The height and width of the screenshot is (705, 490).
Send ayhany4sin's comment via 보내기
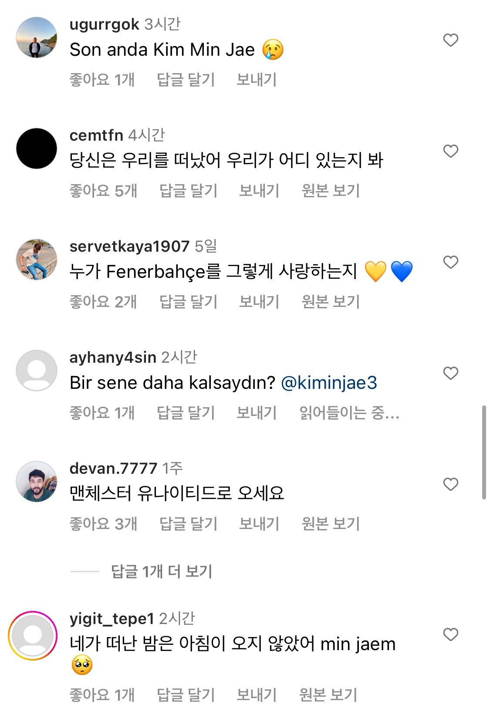click(256, 413)
